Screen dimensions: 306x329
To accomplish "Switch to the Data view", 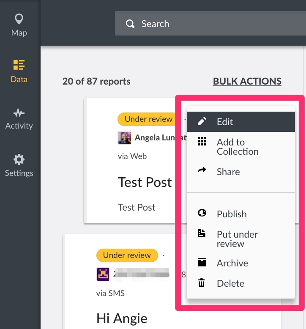I will [19, 71].
